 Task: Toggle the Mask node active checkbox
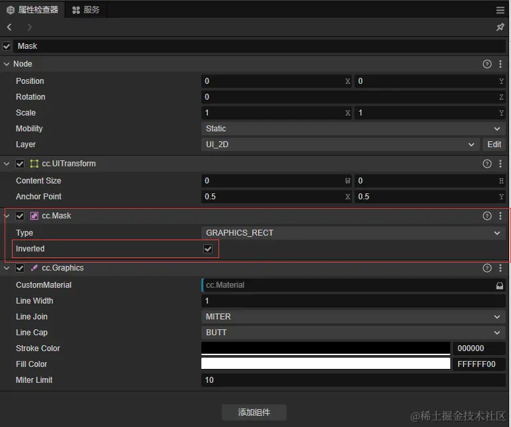[7, 46]
